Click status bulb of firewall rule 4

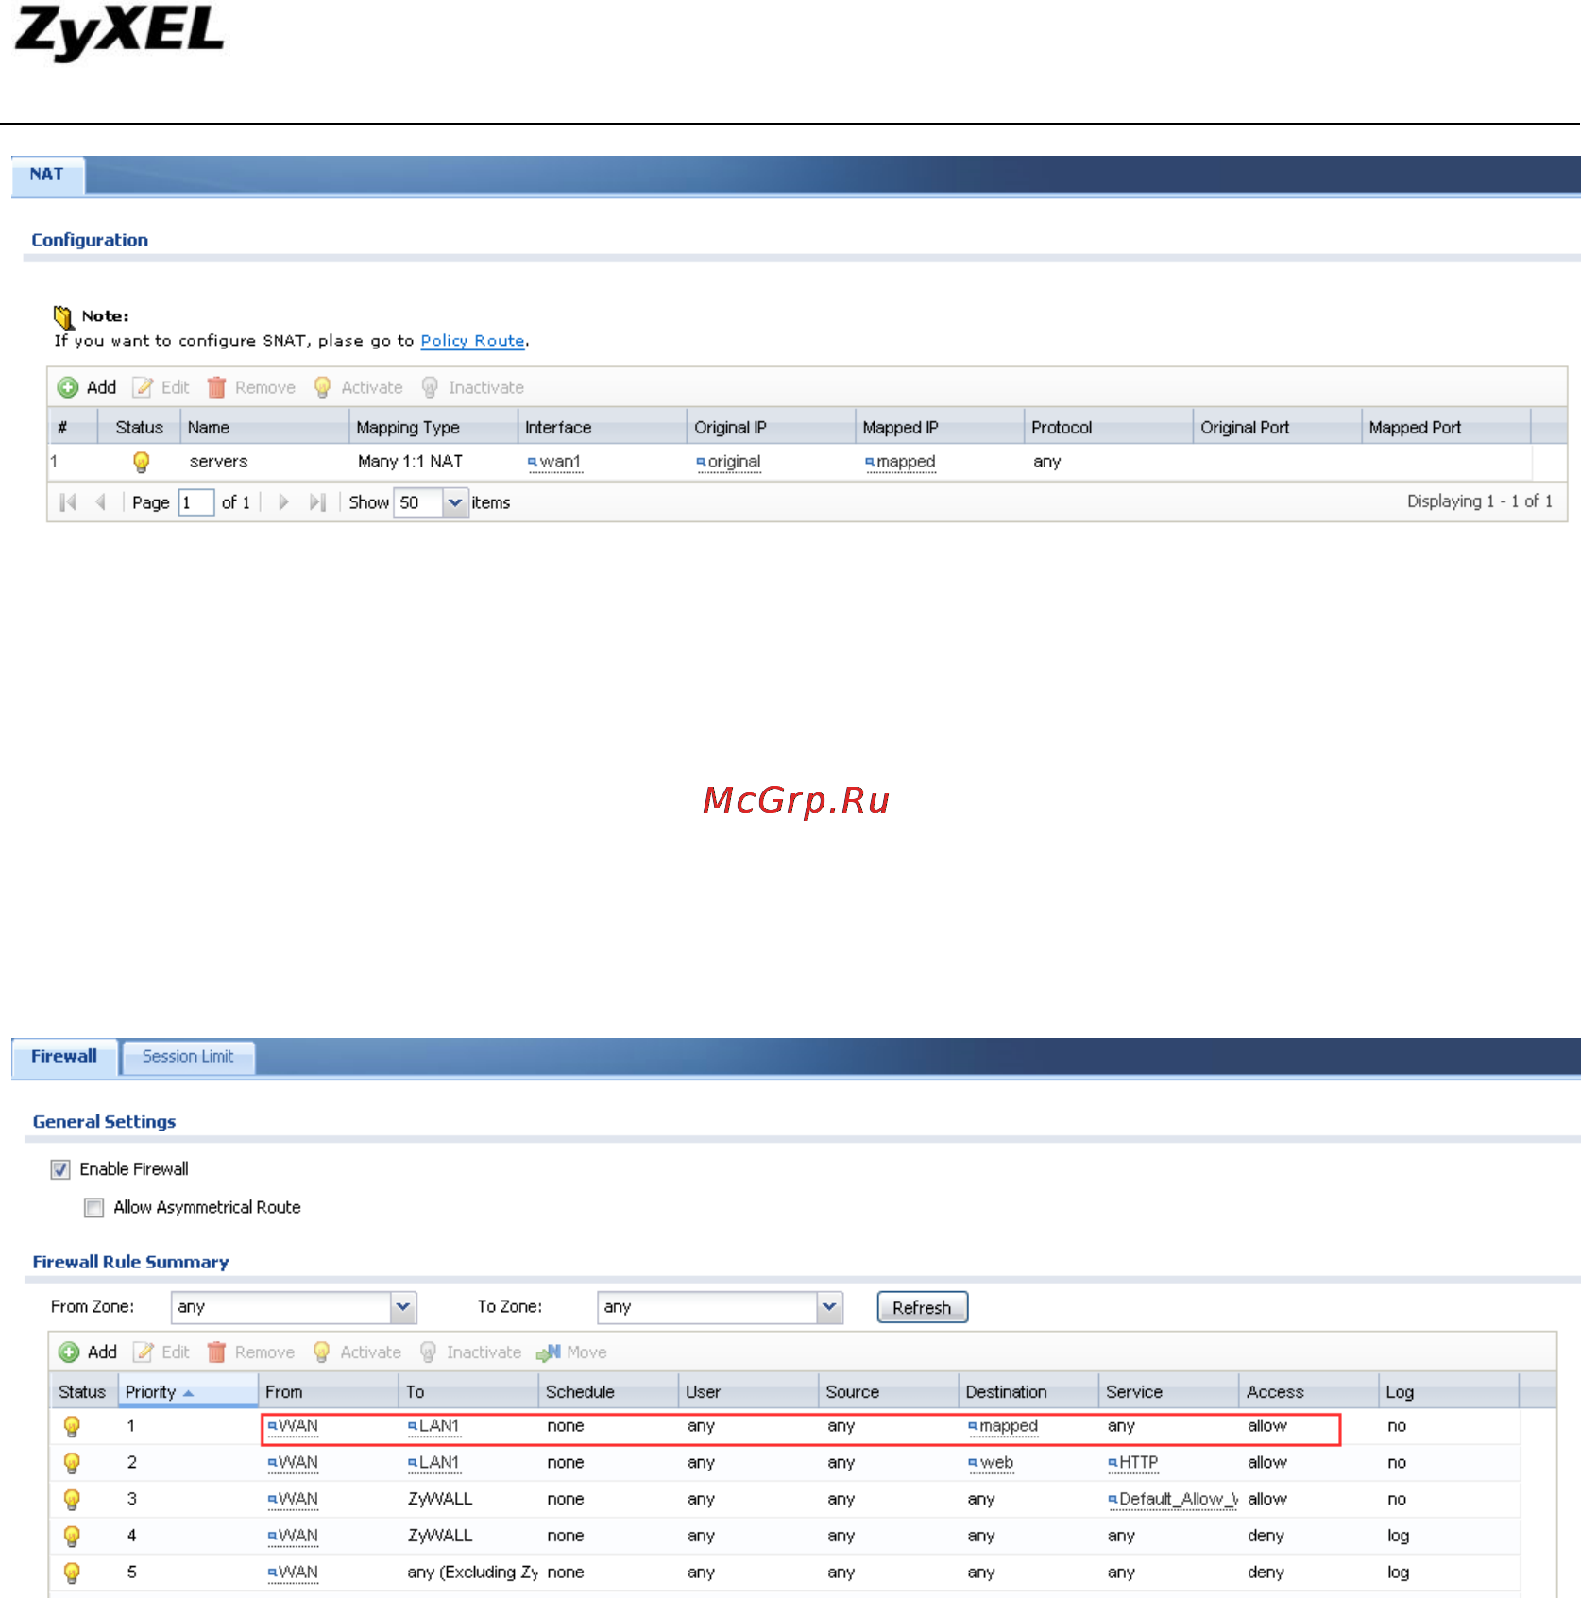72,1537
